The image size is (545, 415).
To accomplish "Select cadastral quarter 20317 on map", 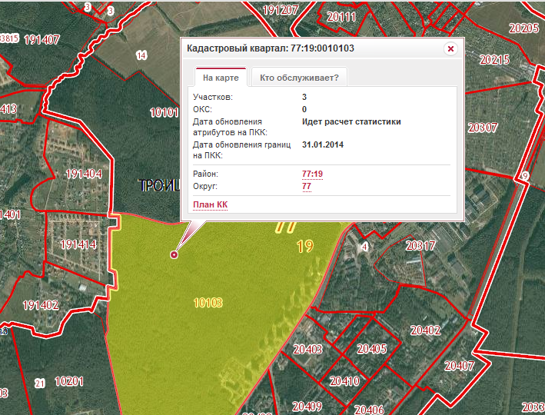I will click(x=420, y=246).
